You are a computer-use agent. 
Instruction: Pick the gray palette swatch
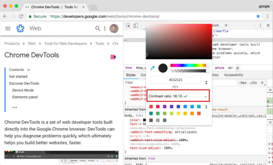coord(158,121)
